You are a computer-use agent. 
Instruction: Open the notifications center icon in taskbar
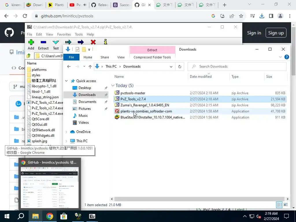point(286,216)
